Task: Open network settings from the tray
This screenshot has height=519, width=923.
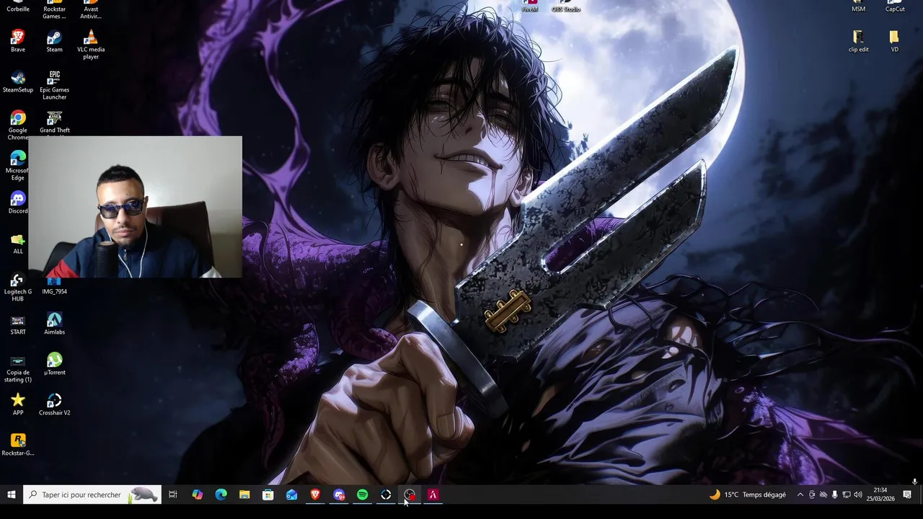Action: pyautogui.click(x=847, y=494)
